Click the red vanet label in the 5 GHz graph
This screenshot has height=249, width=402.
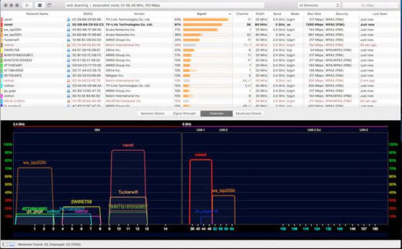(201, 154)
